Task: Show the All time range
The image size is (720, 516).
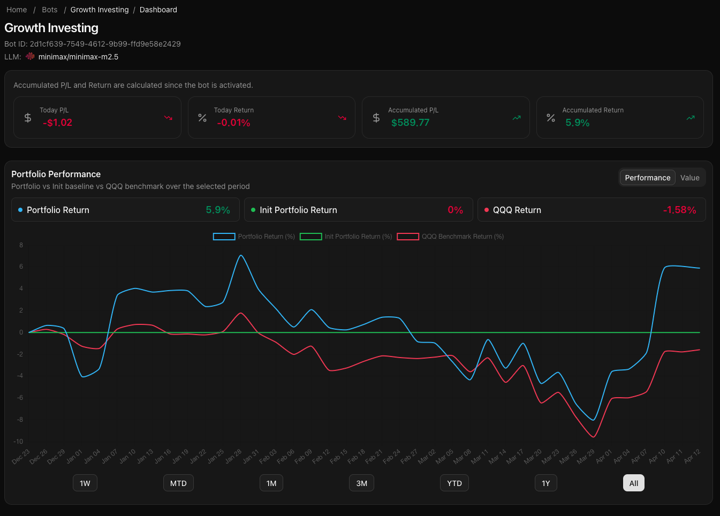Action: [x=634, y=483]
